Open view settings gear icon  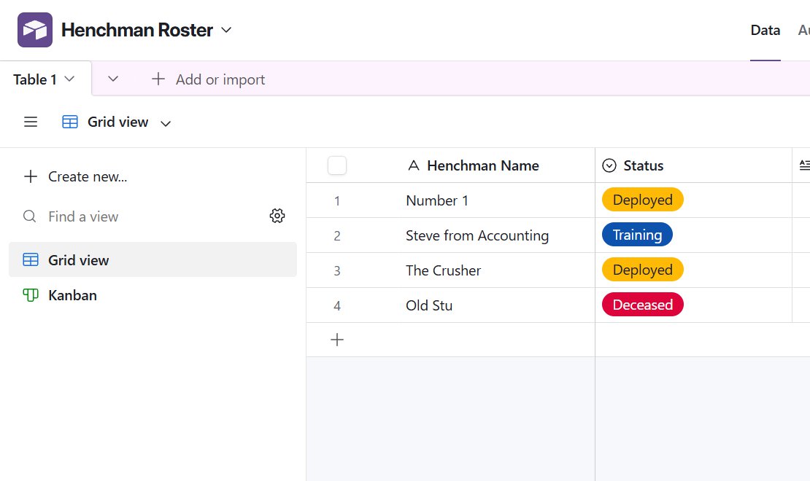[x=277, y=216]
